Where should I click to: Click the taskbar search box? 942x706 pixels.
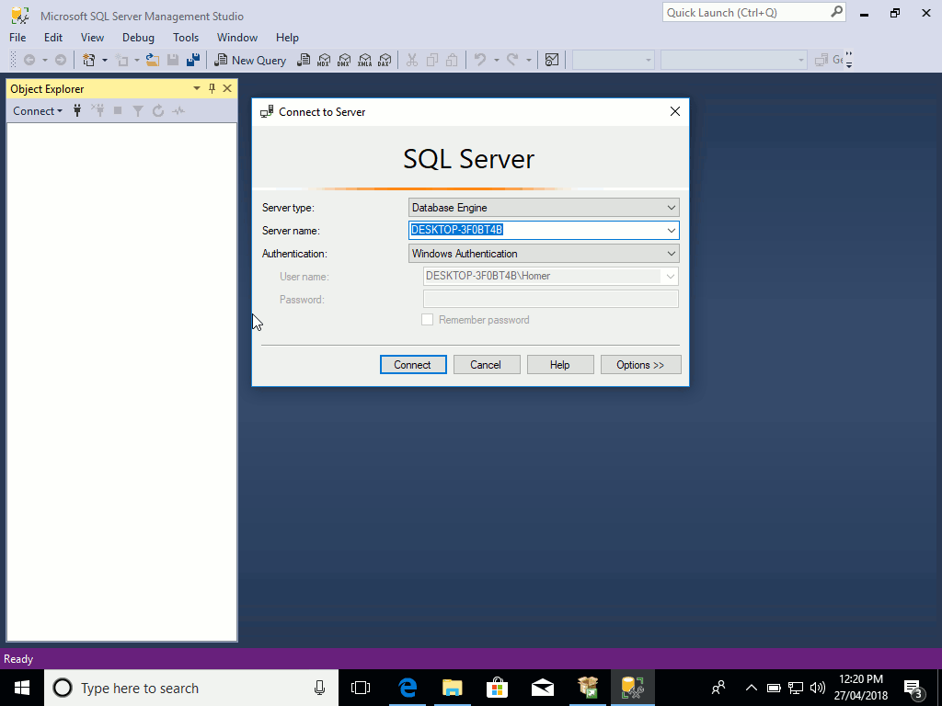pyautogui.click(x=191, y=688)
